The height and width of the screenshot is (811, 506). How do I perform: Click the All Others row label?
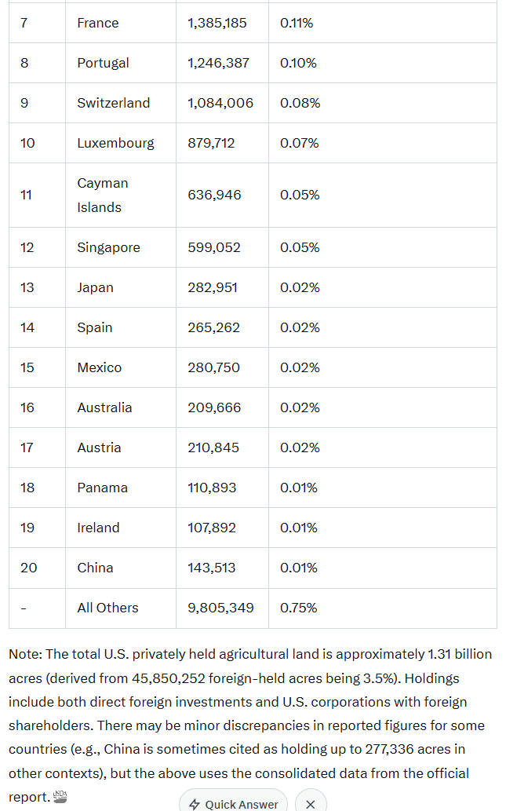[107, 608]
